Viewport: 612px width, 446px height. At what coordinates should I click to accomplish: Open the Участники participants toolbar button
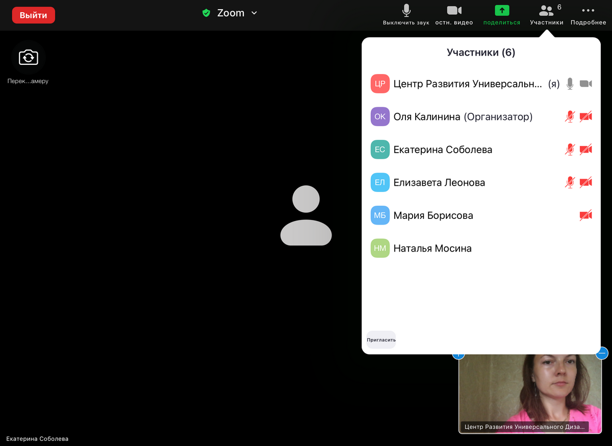547,14
